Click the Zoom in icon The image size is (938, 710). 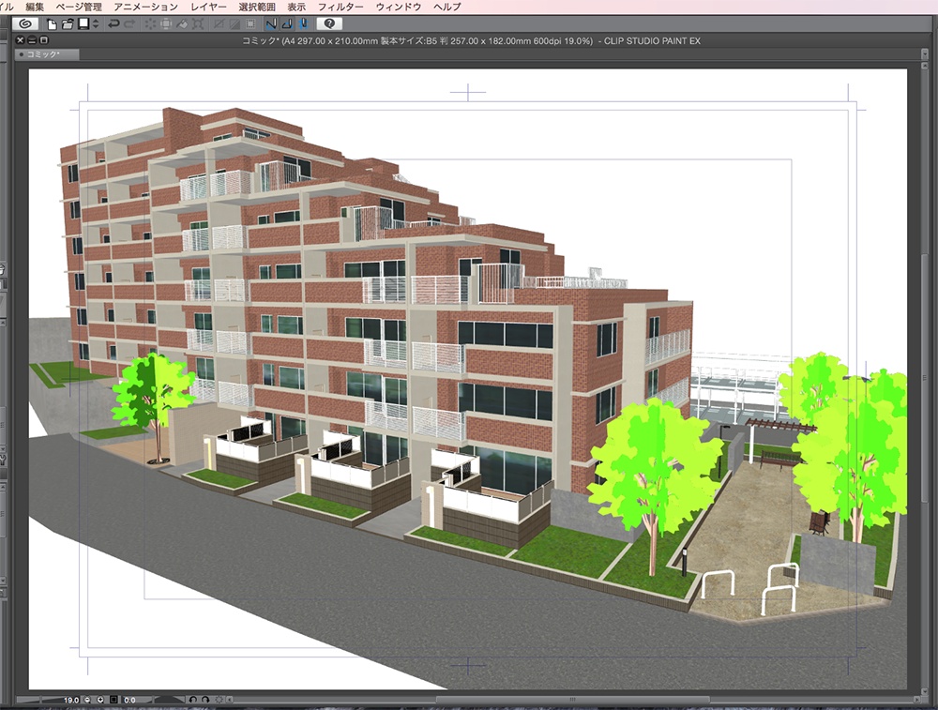100,700
